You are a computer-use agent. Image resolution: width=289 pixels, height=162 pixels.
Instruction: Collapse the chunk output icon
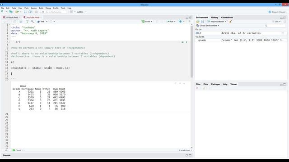[180, 83]
